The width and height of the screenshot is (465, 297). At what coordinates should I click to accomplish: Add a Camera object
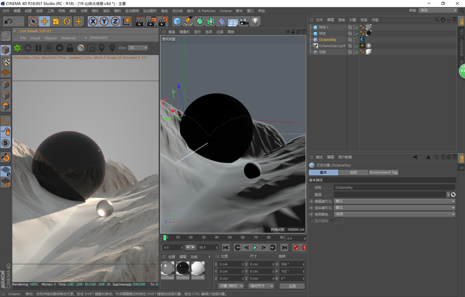point(244,21)
